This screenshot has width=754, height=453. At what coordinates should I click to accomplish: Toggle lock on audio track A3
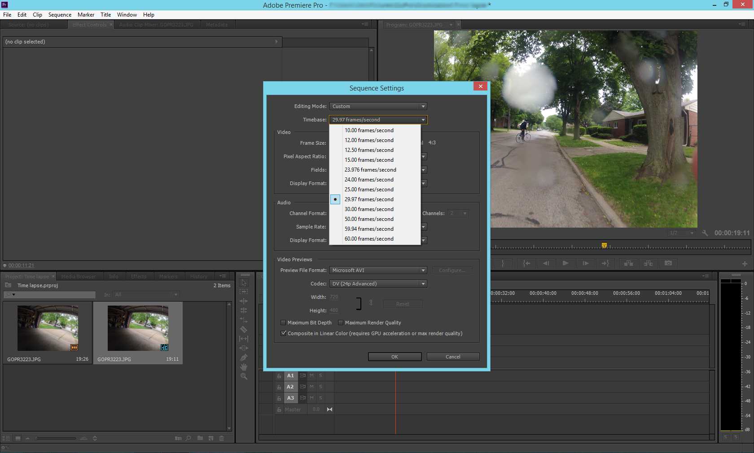[x=279, y=398]
